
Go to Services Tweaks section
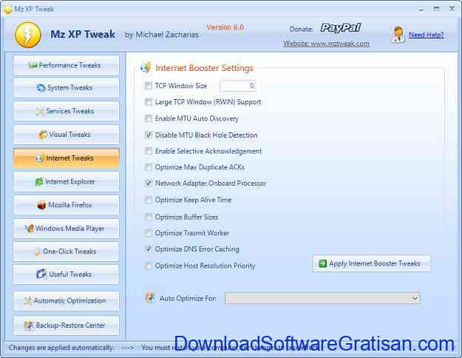(x=67, y=111)
